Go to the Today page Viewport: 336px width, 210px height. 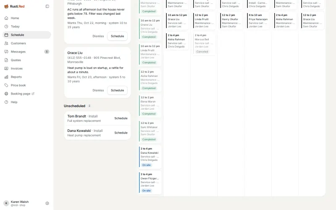pyautogui.click(x=27, y=26)
